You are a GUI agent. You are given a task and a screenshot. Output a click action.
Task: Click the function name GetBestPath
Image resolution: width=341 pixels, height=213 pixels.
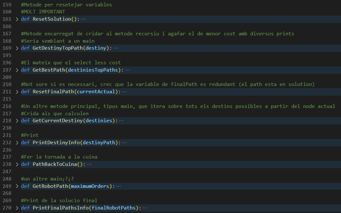[49, 70]
